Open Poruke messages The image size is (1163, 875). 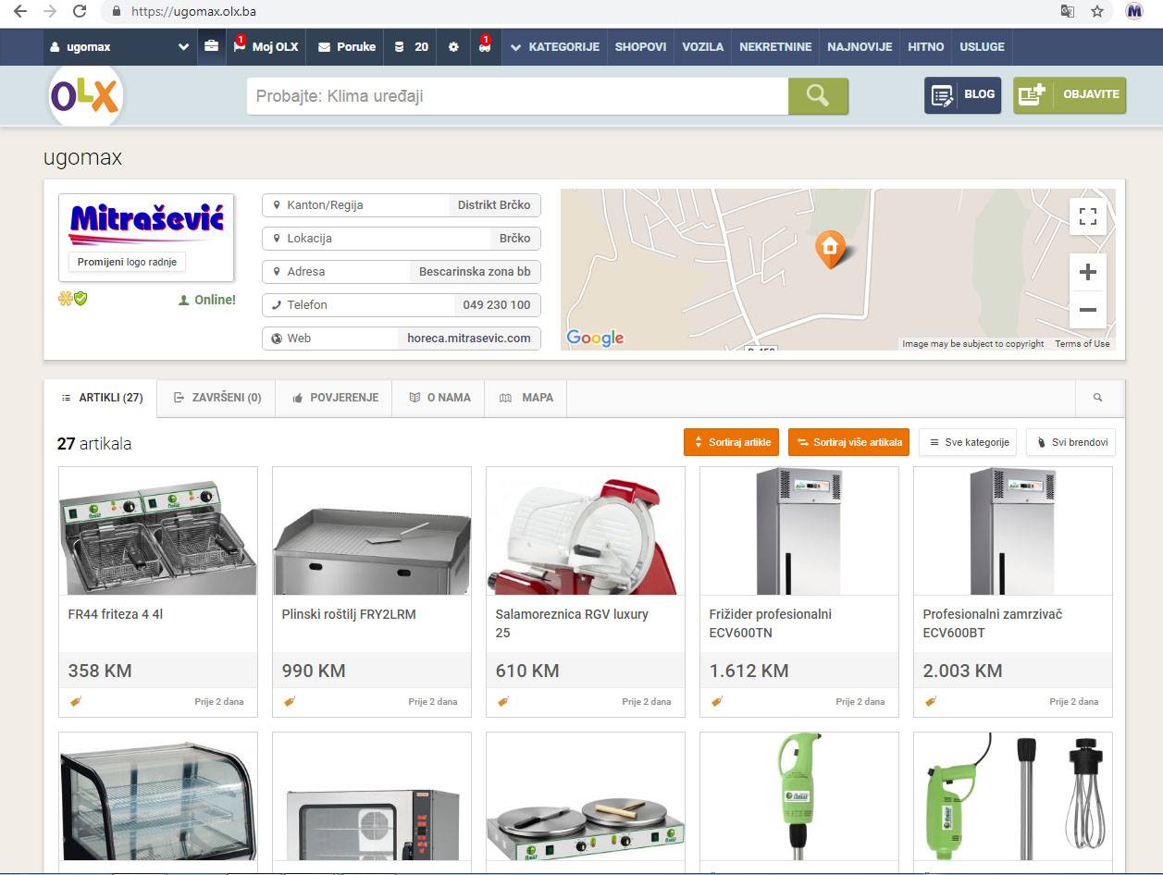(x=346, y=46)
